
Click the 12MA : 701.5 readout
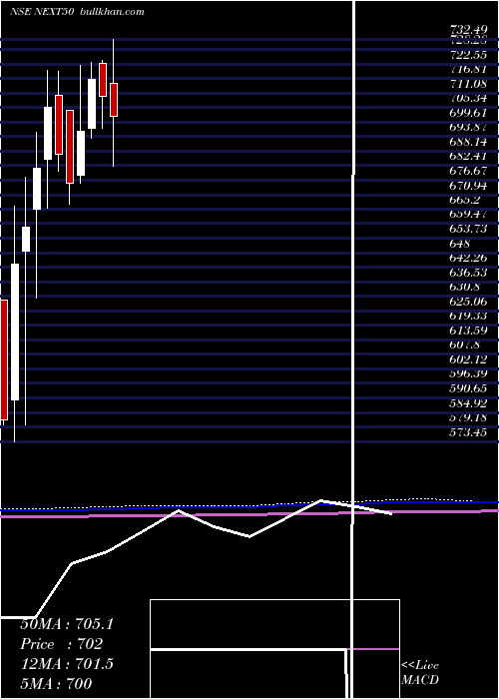[x=67, y=664]
